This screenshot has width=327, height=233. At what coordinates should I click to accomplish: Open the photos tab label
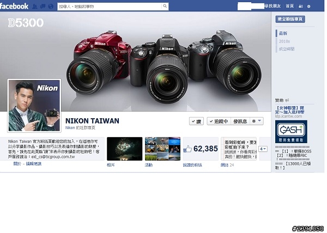(111, 165)
